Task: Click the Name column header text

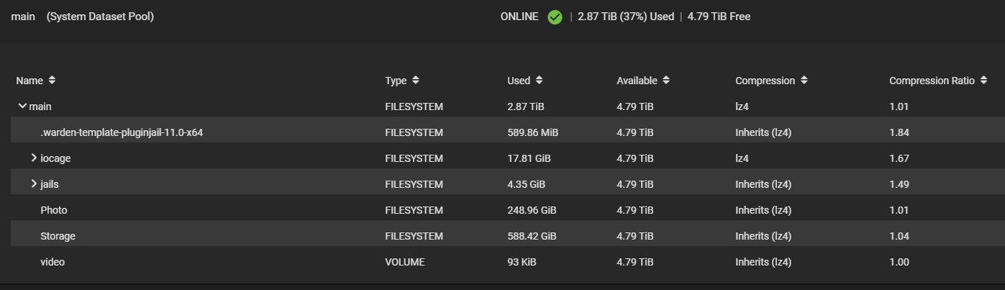Action: (29, 81)
